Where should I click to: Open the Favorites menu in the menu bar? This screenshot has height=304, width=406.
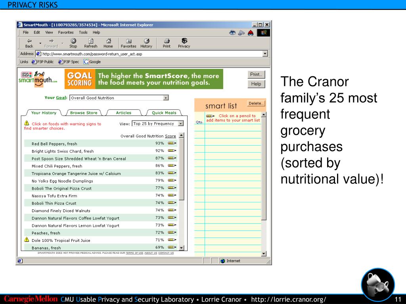click(66, 32)
